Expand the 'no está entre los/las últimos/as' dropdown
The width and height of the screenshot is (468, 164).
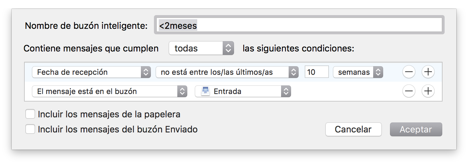pos(227,72)
